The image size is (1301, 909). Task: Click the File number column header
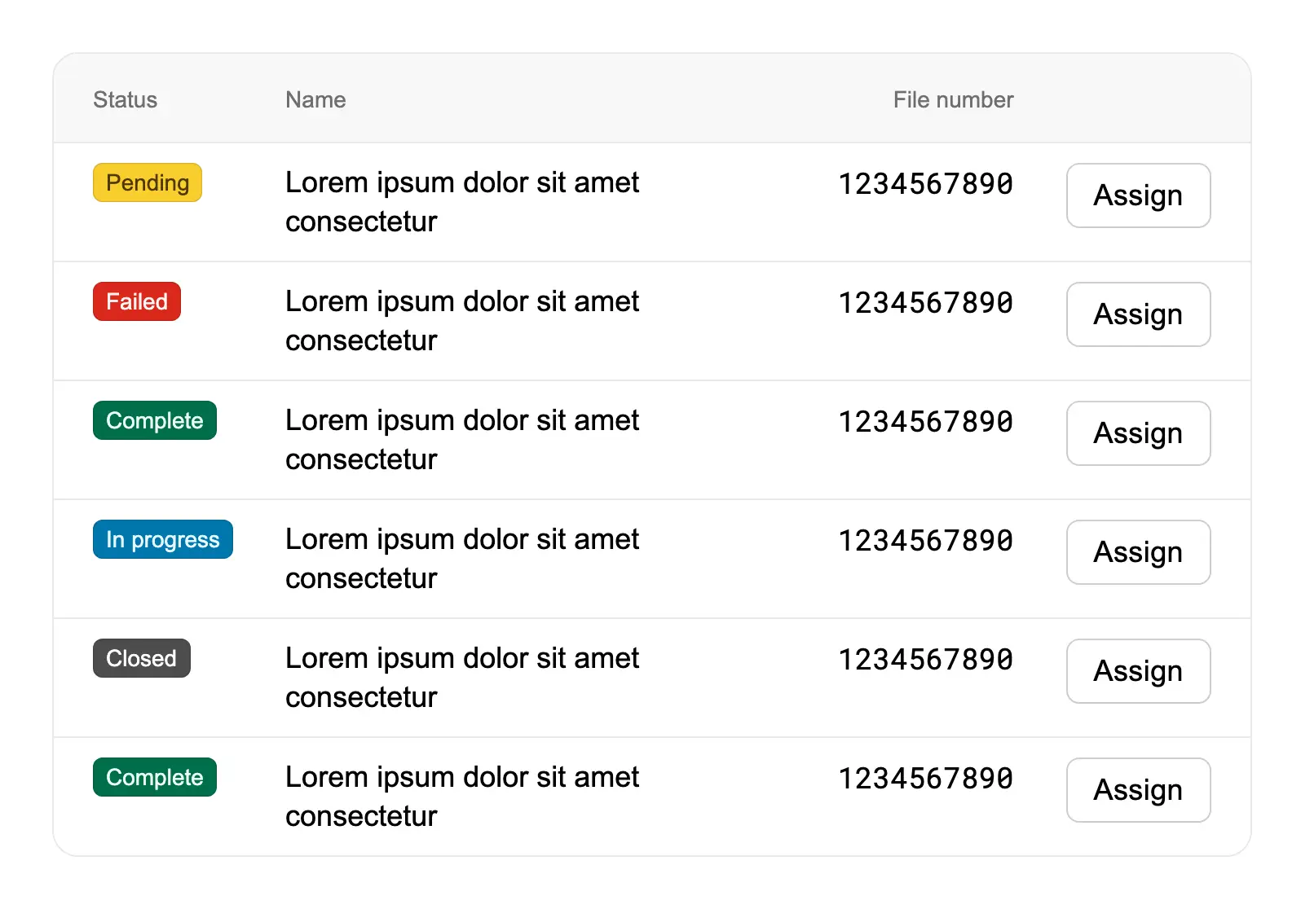tap(952, 99)
